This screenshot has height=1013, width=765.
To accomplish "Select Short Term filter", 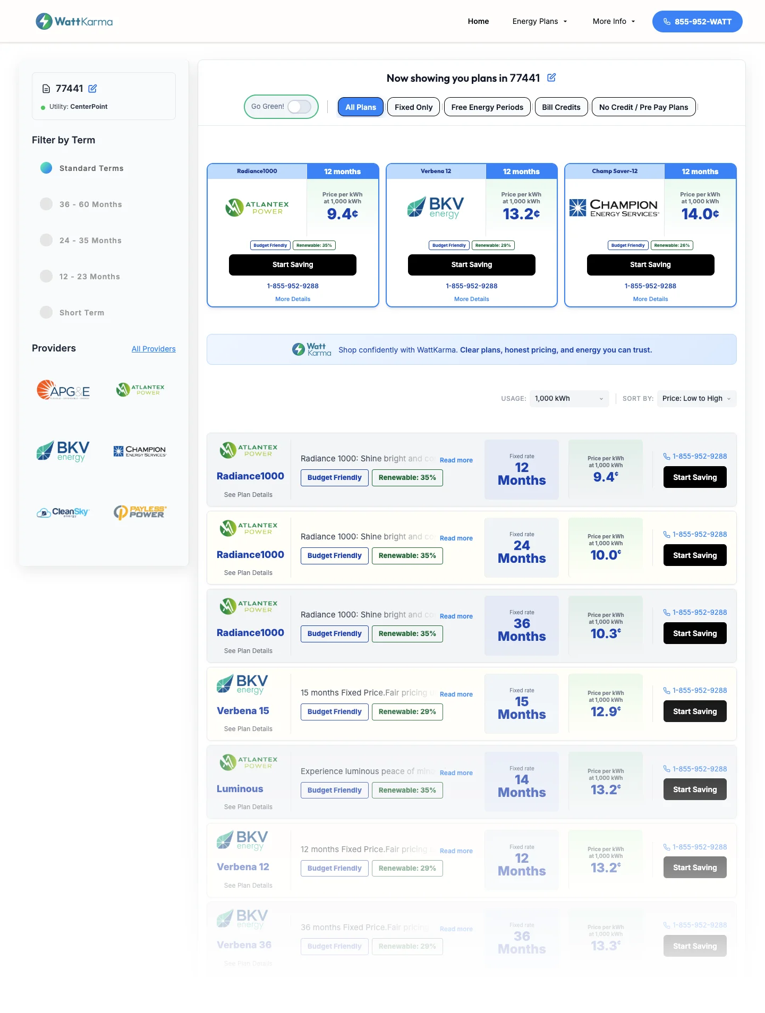I will pos(72,312).
